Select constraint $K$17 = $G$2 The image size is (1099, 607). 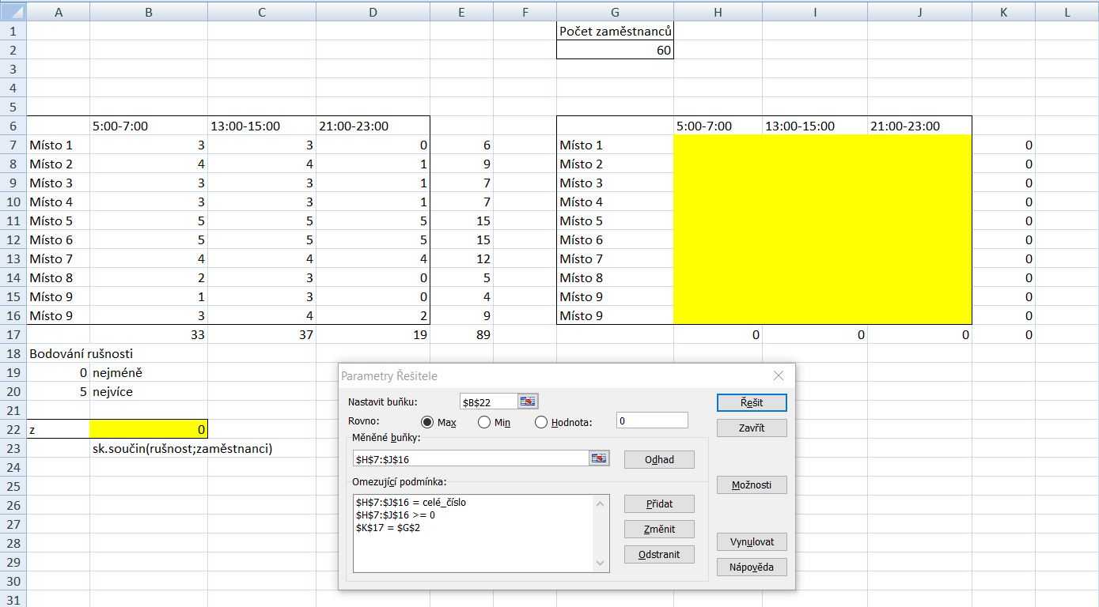tap(388, 527)
